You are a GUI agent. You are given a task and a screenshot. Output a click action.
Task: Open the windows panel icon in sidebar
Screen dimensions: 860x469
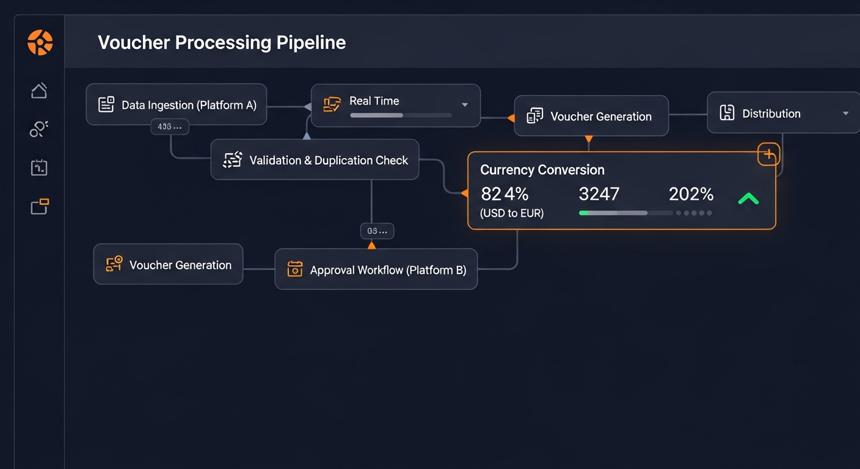[x=40, y=207]
